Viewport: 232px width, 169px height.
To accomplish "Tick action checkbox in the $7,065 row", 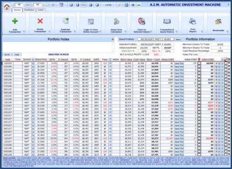I will 199,102.
